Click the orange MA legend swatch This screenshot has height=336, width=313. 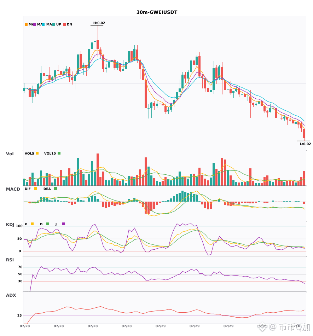[x=26, y=24]
